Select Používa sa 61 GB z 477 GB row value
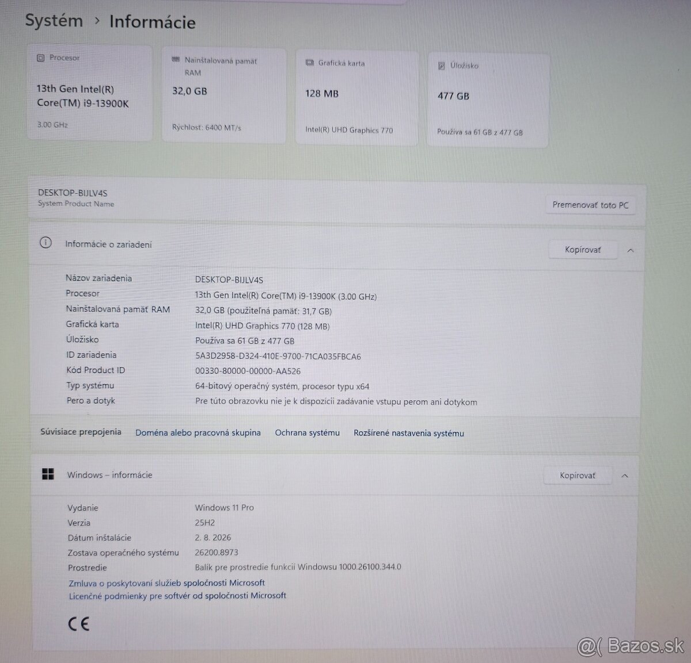The image size is (691, 663). pos(245,341)
